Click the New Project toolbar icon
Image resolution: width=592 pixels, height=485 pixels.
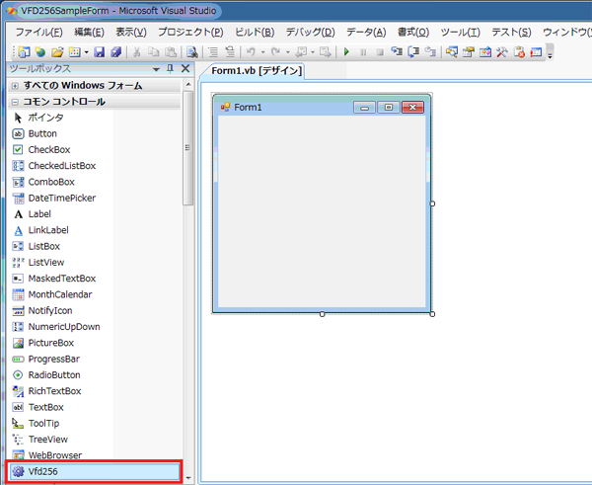coord(24,51)
